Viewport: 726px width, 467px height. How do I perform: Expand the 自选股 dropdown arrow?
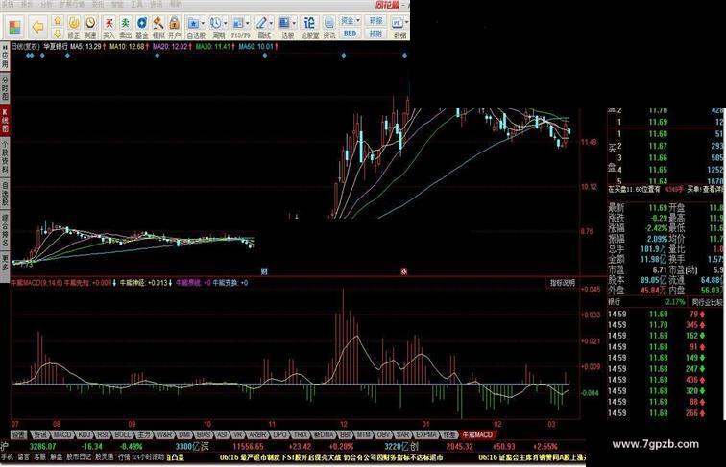coord(203,23)
